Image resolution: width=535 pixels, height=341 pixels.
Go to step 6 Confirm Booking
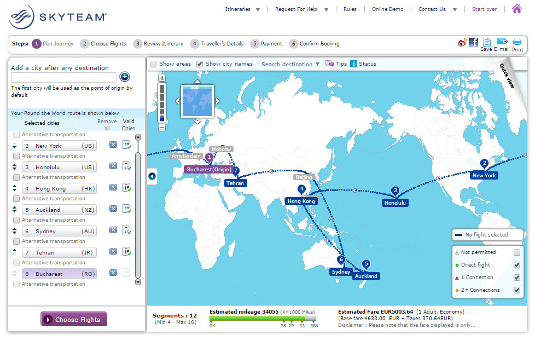pos(314,44)
